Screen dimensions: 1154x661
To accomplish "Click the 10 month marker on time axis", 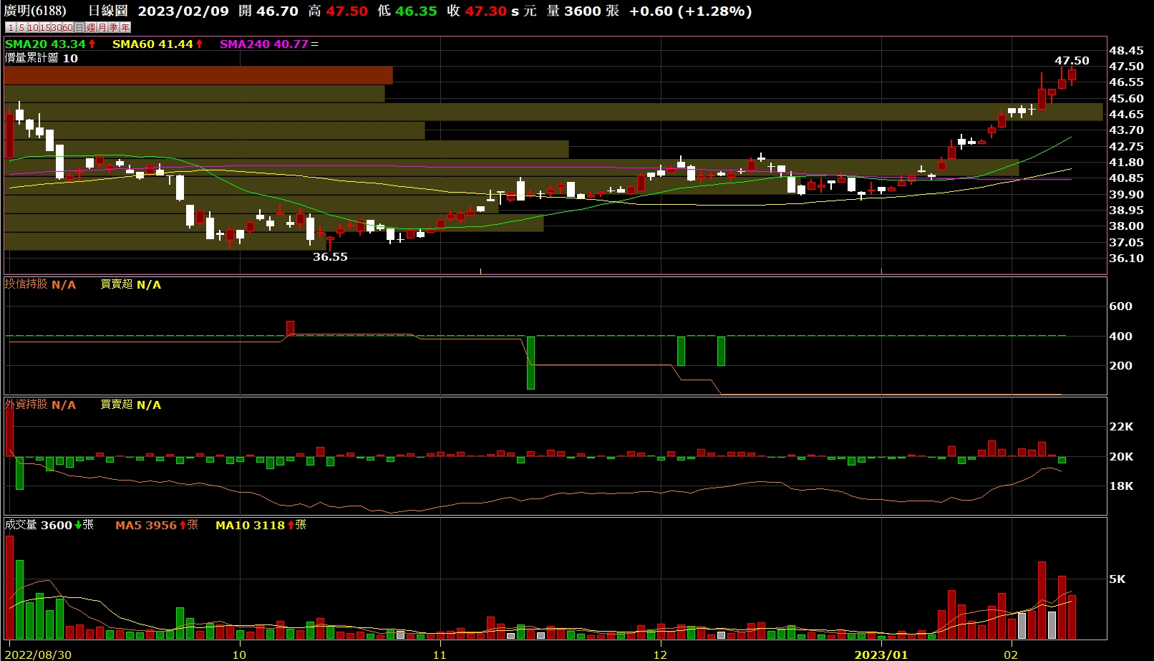I will (239, 655).
